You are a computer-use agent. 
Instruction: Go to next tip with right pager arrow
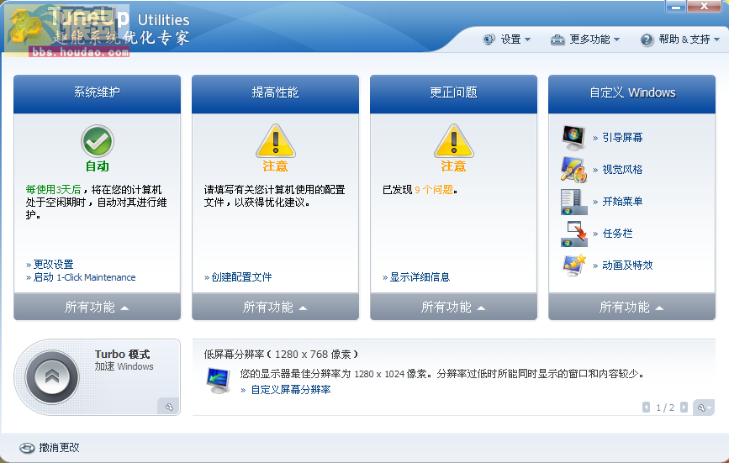click(x=684, y=408)
